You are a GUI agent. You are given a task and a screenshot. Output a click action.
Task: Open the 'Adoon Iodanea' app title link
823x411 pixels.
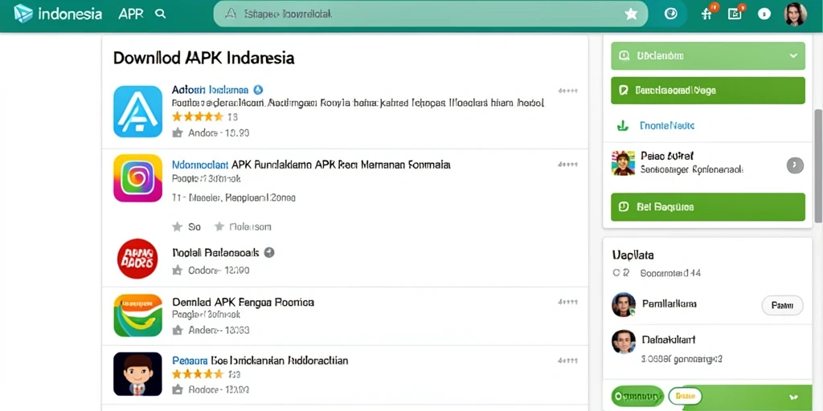click(211, 90)
